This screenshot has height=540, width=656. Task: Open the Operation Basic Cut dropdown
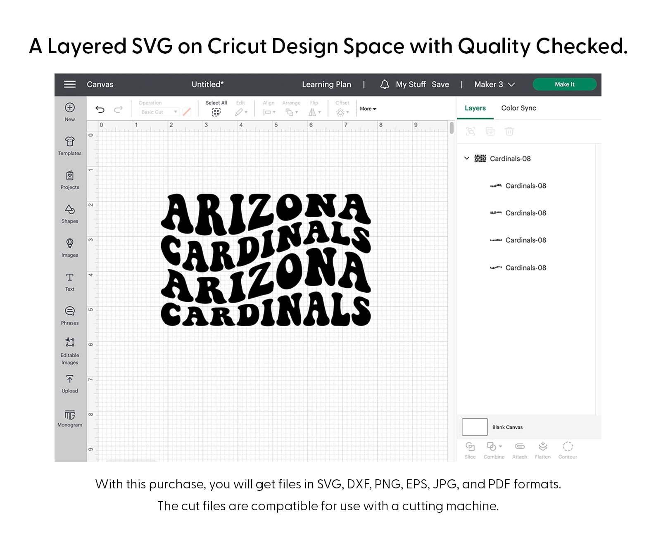pos(159,112)
